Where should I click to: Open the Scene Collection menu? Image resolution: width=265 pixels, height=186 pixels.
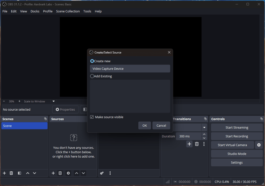[68, 11]
